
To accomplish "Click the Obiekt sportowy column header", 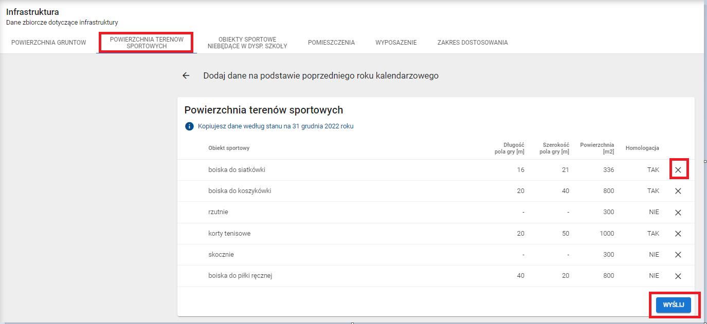I will (229, 148).
